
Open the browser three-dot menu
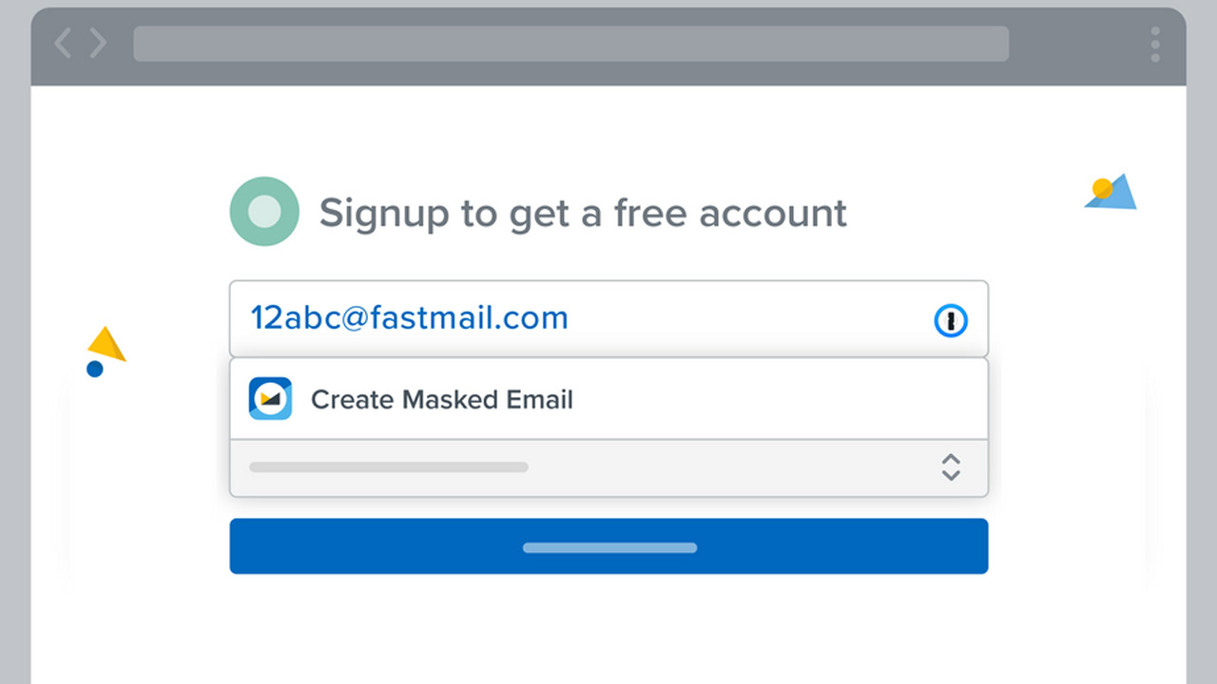tap(1155, 45)
